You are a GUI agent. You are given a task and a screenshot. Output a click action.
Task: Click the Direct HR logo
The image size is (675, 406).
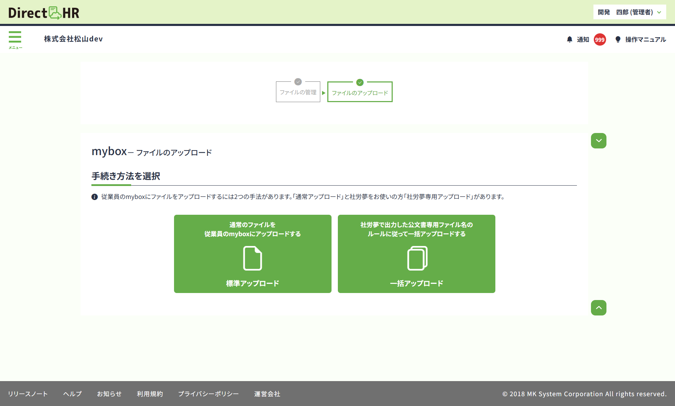point(44,13)
